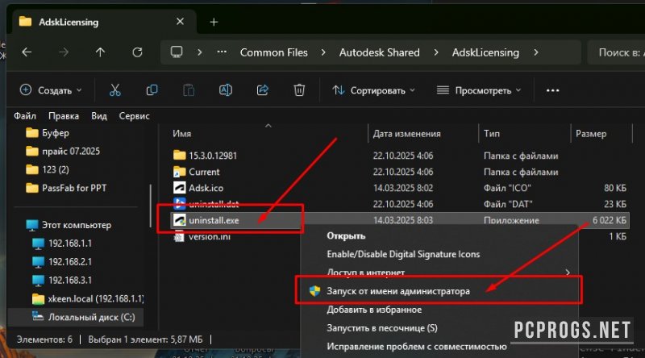Click the Локальный диск (C:) drive icon
Image resolution: width=645 pixels, height=358 pixels.
38,317
